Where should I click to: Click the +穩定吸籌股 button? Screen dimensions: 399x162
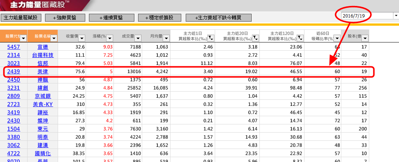coord(159,18)
